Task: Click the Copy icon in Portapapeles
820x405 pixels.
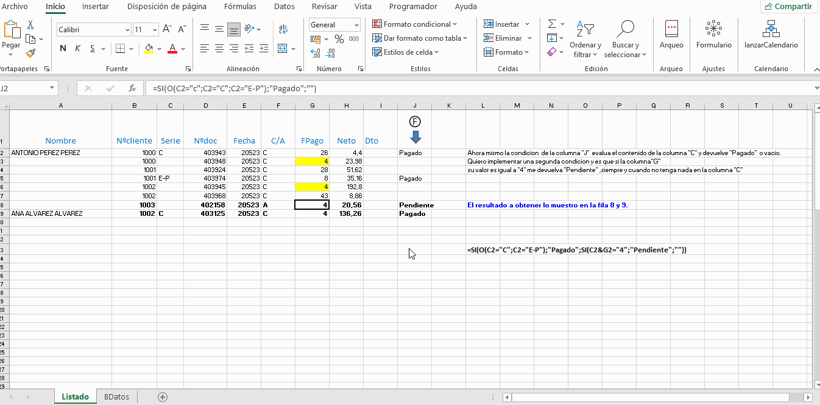Action: click(x=30, y=39)
